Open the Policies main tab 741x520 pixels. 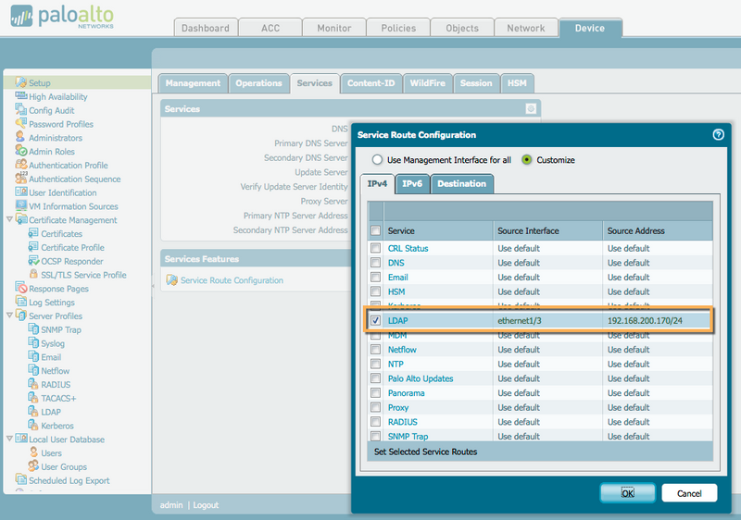tap(398, 28)
